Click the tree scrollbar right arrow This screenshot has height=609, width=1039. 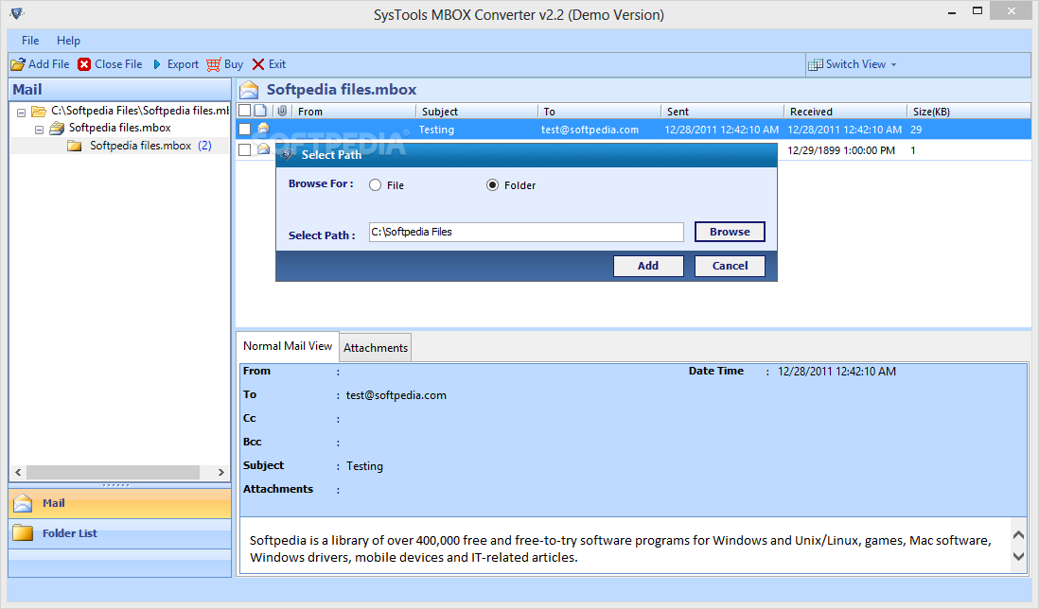pos(221,472)
